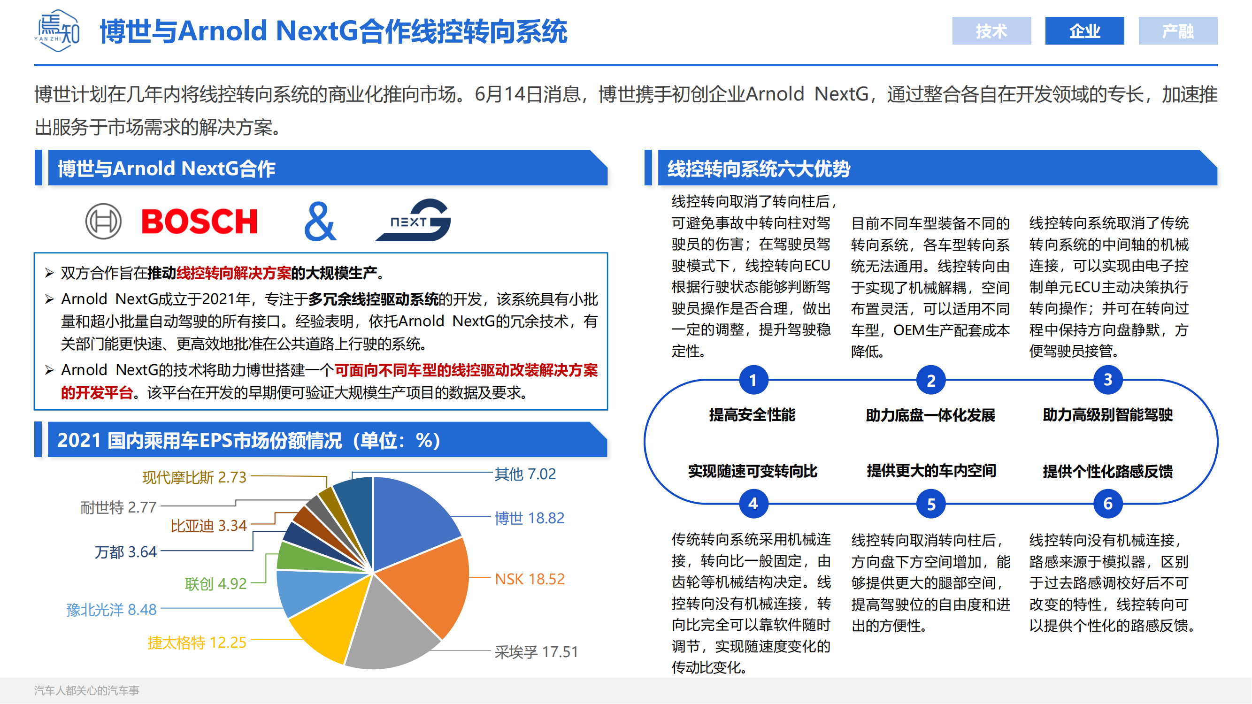The height and width of the screenshot is (704, 1252).
Task: Select the 技术 tab
Action: tap(992, 31)
